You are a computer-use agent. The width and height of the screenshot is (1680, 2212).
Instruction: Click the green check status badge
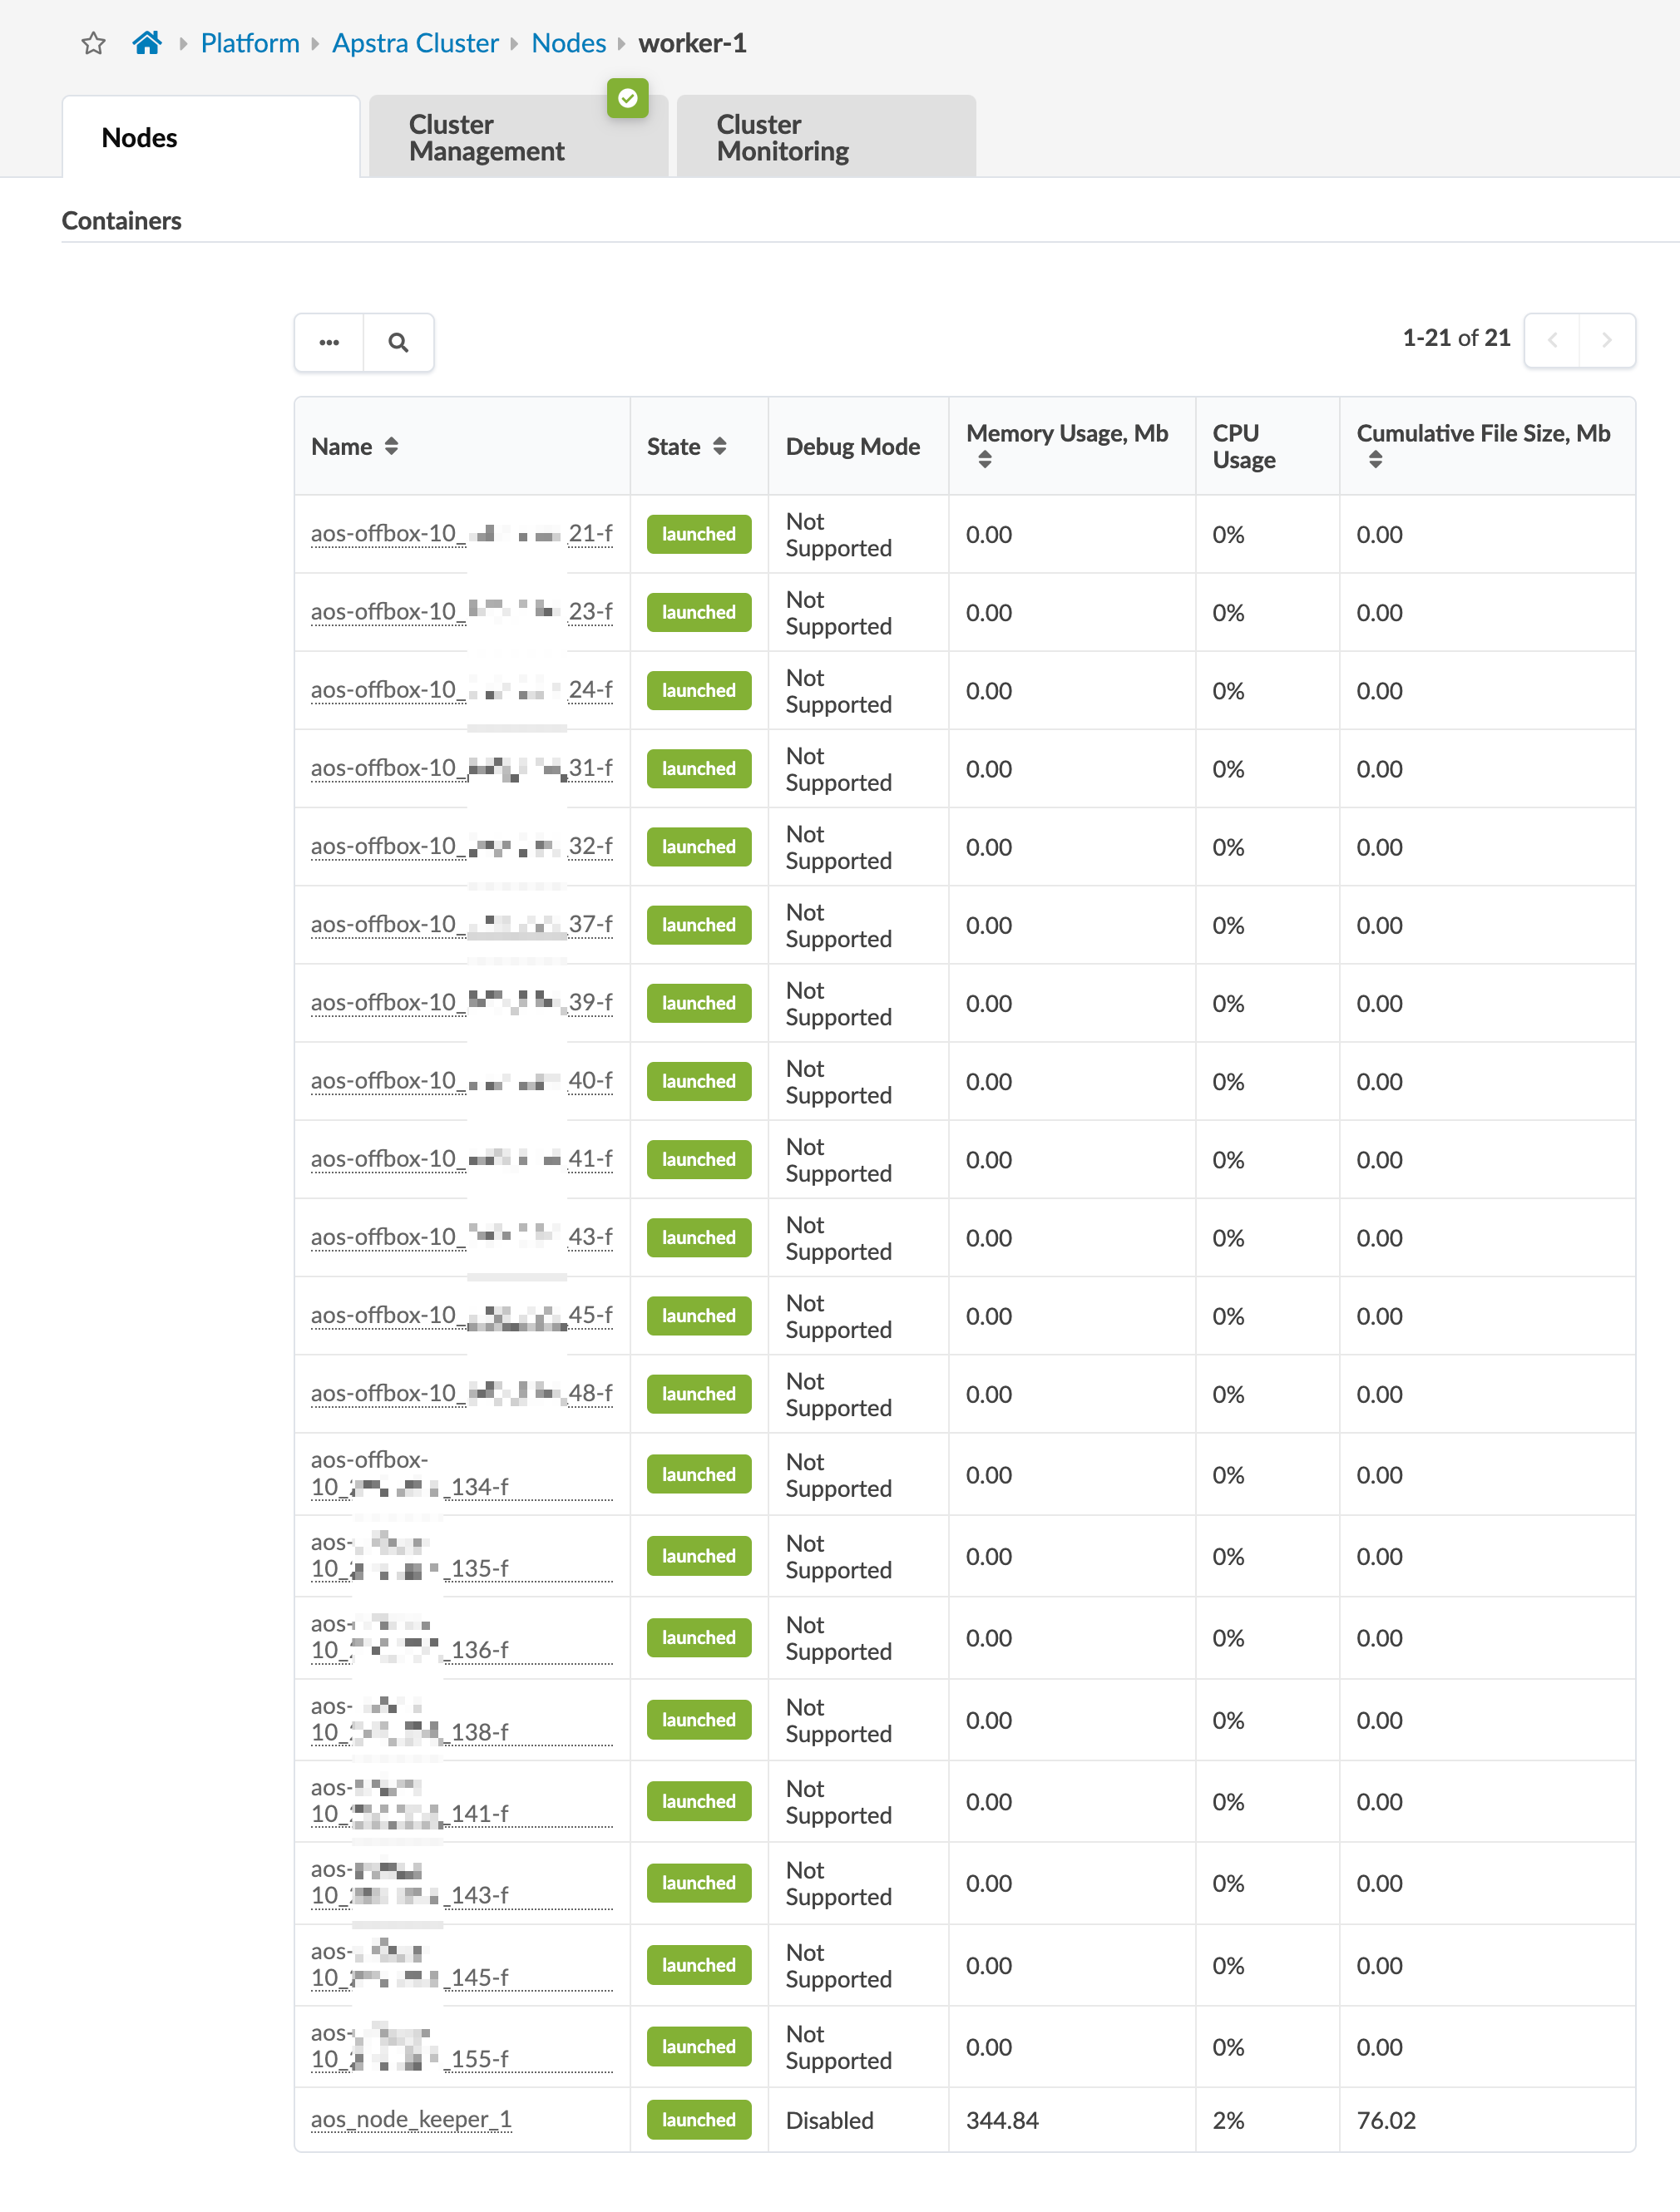(x=628, y=98)
